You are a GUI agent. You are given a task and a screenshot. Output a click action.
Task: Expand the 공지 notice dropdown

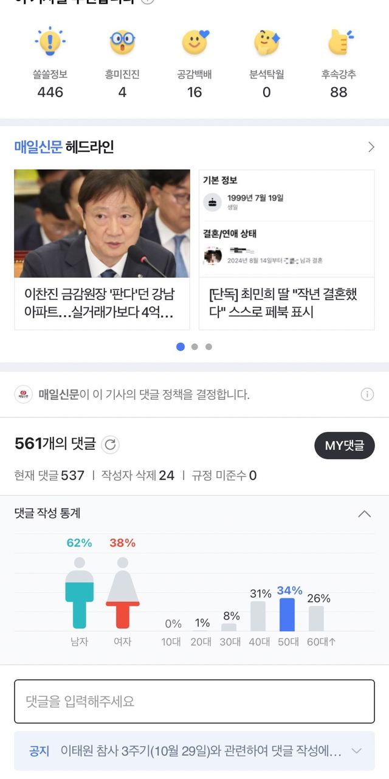(357, 751)
